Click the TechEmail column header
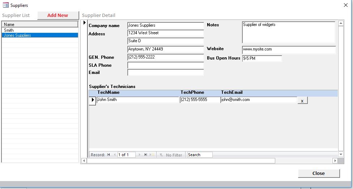Image resolution: width=353 pixels, height=189 pixels. 231,92
